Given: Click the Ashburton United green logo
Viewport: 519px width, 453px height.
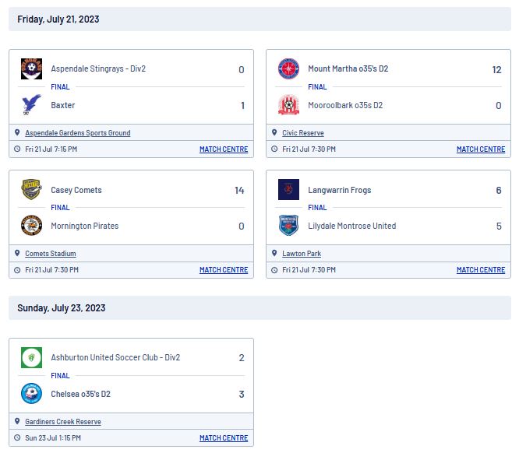Looking at the screenshot, I should 31,357.
